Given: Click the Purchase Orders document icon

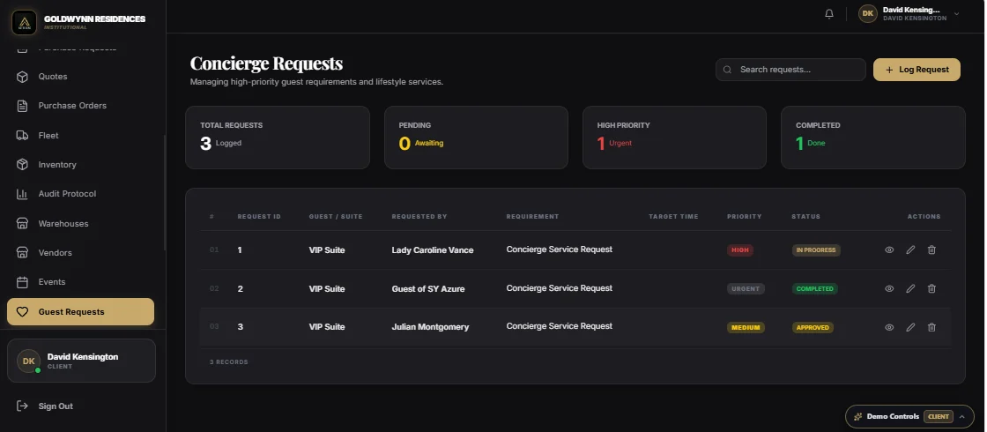Looking at the screenshot, I should click(x=22, y=105).
